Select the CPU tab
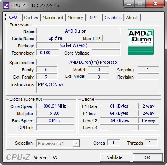 point(13,17)
